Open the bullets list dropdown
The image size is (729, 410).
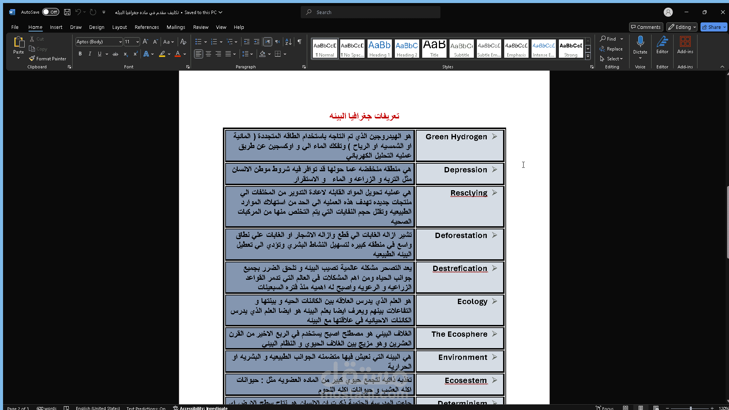pos(205,42)
